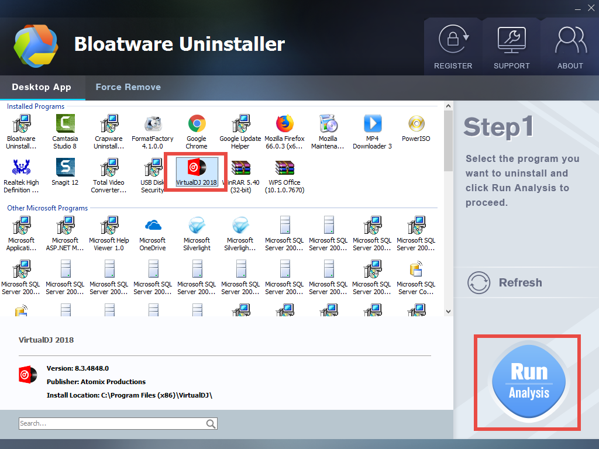599x449 pixels.
Task: Select Microsoft Silverlight icon
Action: click(x=197, y=225)
